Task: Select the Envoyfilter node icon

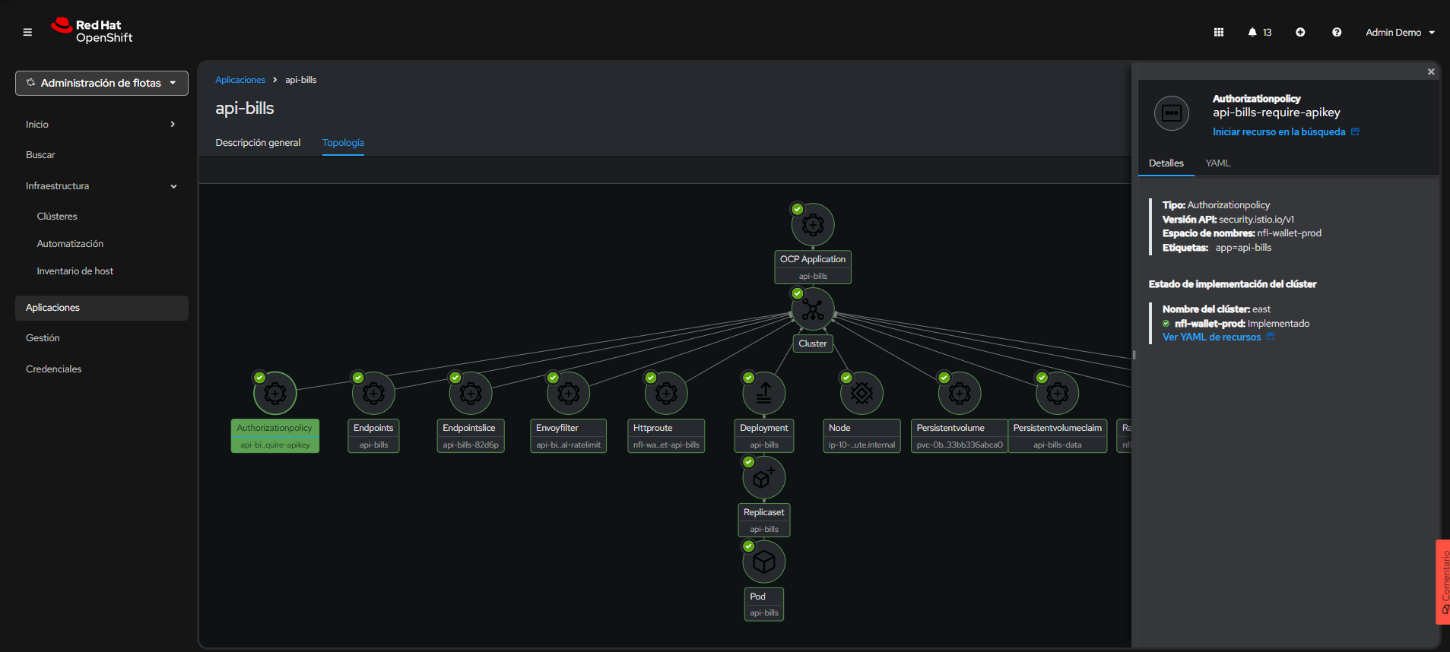Action: 568,394
